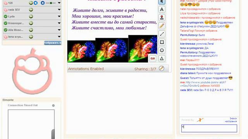The height and width of the screenshot is (139, 248).
Task: Expand the dropdown arrow for Lyda
Action: tap(59, 16)
